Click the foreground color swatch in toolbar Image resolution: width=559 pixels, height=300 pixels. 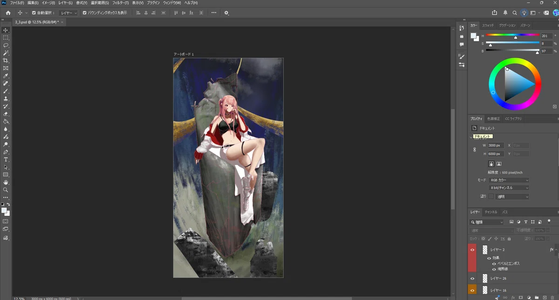point(4,211)
